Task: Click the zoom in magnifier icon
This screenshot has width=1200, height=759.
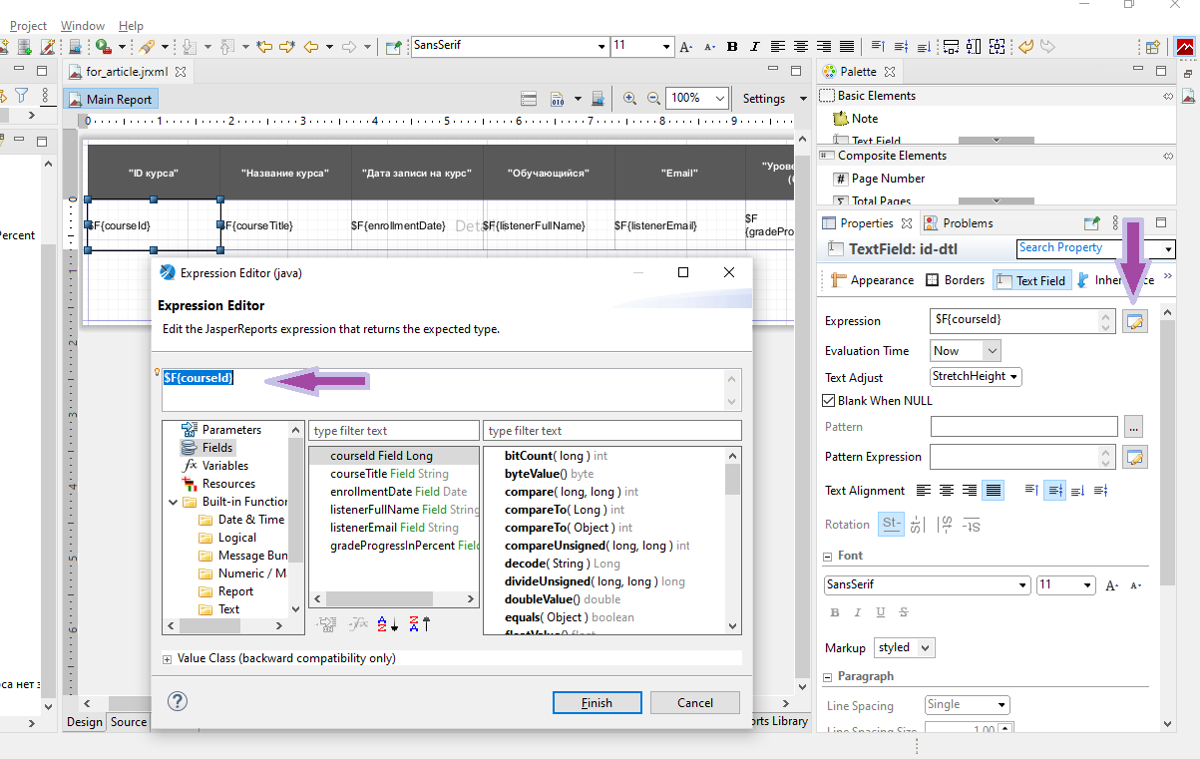Action: pyautogui.click(x=629, y=99)
